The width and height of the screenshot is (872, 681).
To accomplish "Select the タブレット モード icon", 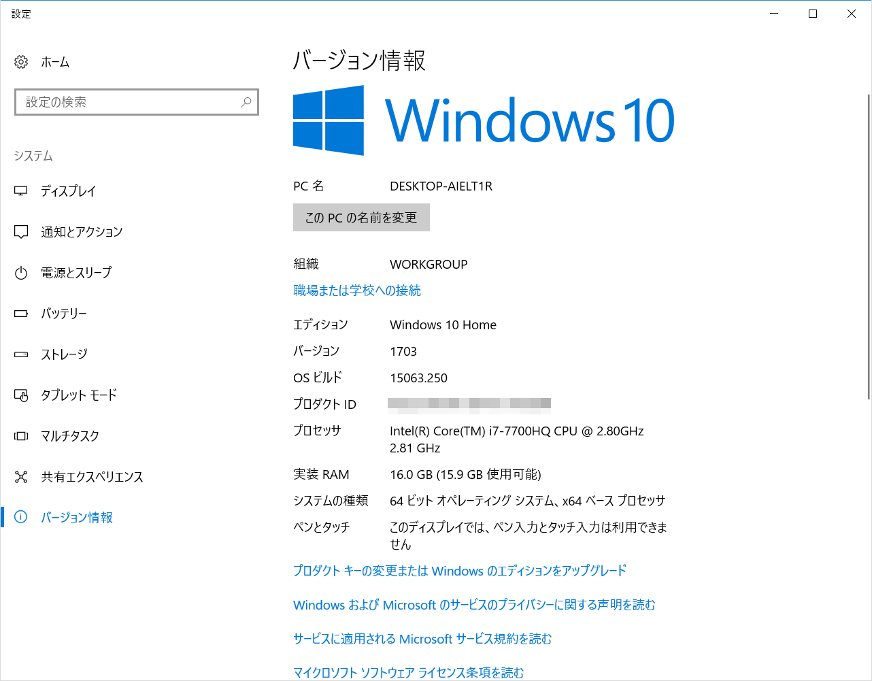I will (20, 395).
